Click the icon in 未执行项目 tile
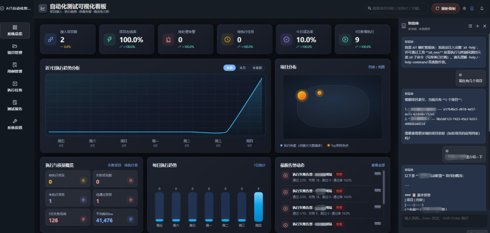 coord(83,200)
